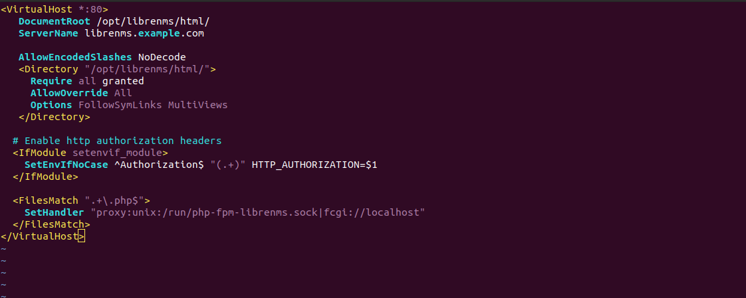Place cursor on SetEnvIfNoCase directive
746x298 pixels.
tap(66, 165)
